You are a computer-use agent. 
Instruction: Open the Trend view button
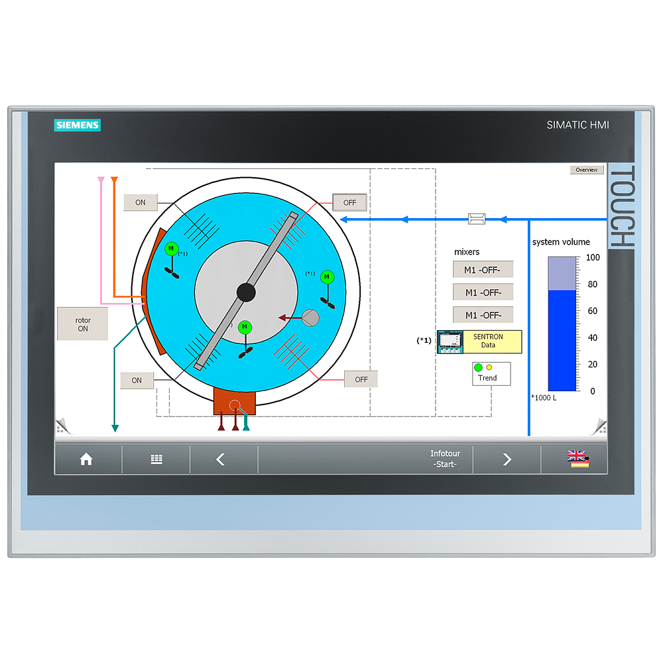[491, 374]
